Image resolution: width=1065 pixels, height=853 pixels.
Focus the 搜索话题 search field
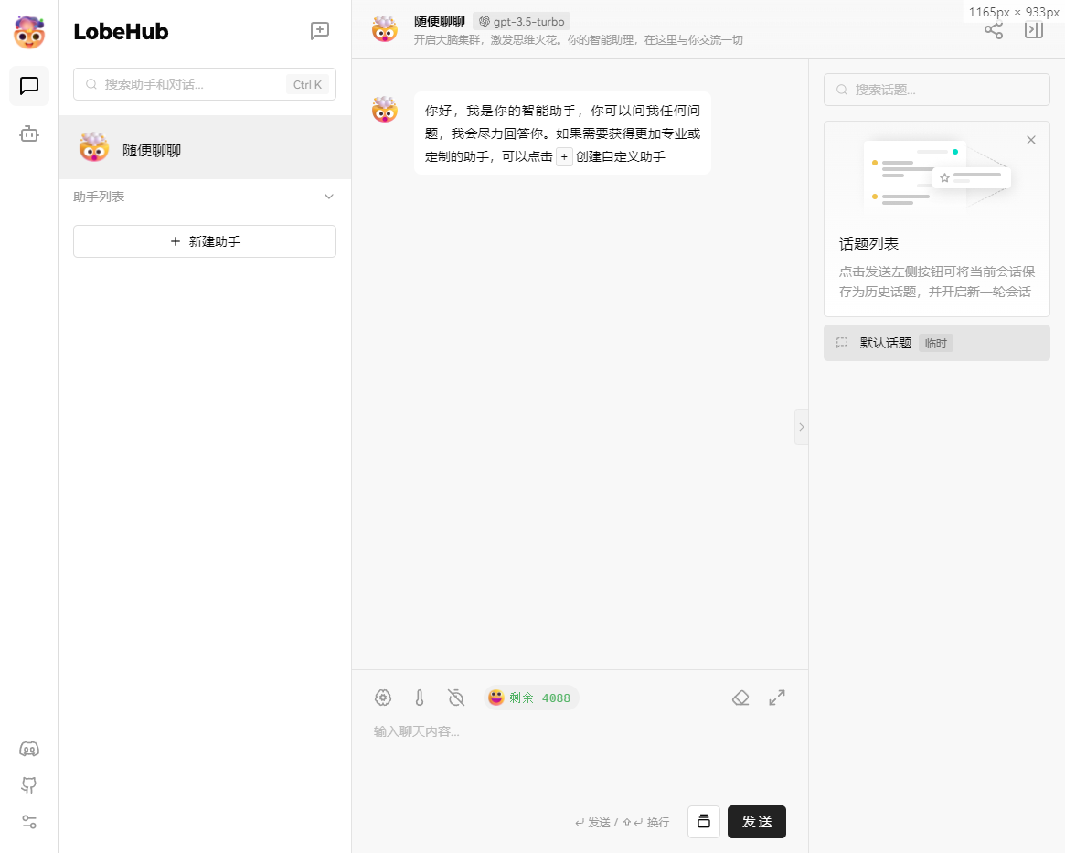pyautogui.click(x=937, y=90)
